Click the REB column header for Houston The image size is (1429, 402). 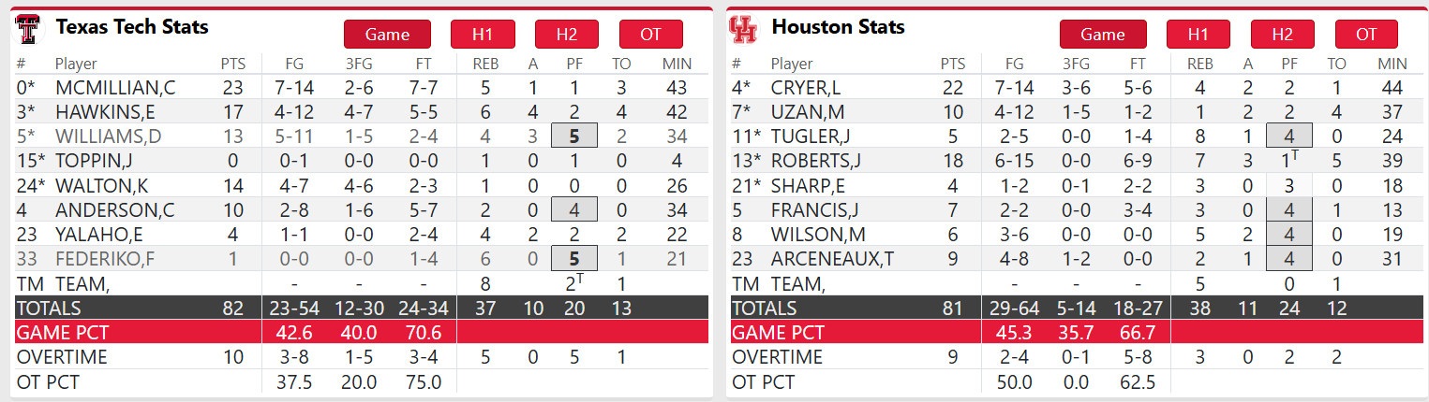[1199, 64]
